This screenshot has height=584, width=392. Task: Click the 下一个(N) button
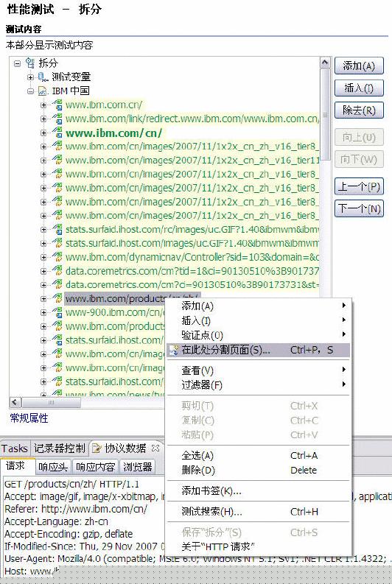tap(359, 208)
